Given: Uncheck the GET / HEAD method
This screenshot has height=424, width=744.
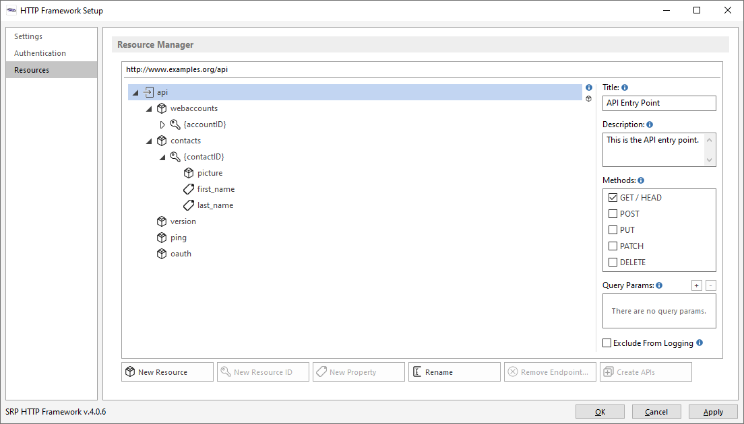Looking at the screenshot, I should click(613, 198).
